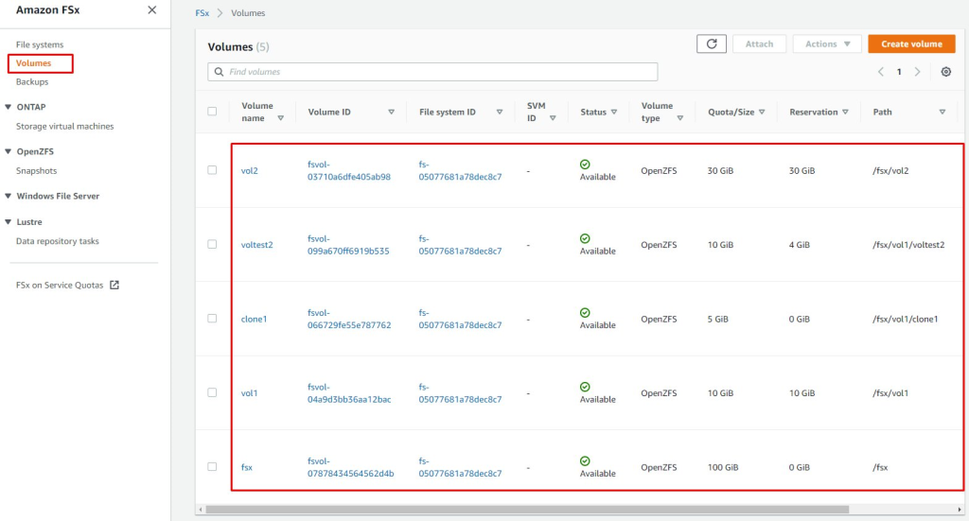Sort by Quota/Size column arrow

pos(762,112)
